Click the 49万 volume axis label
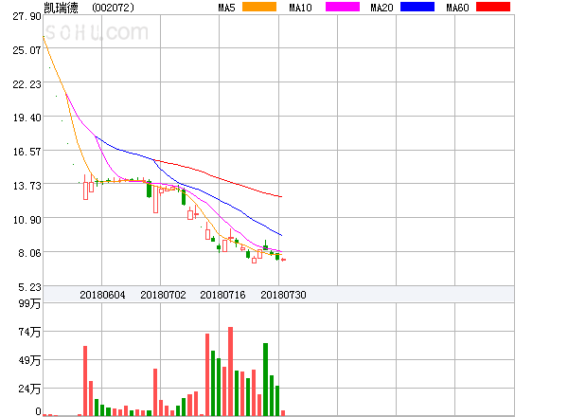 point(29,360)
